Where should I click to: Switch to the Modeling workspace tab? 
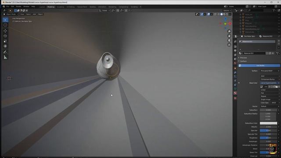pos(51,7)
